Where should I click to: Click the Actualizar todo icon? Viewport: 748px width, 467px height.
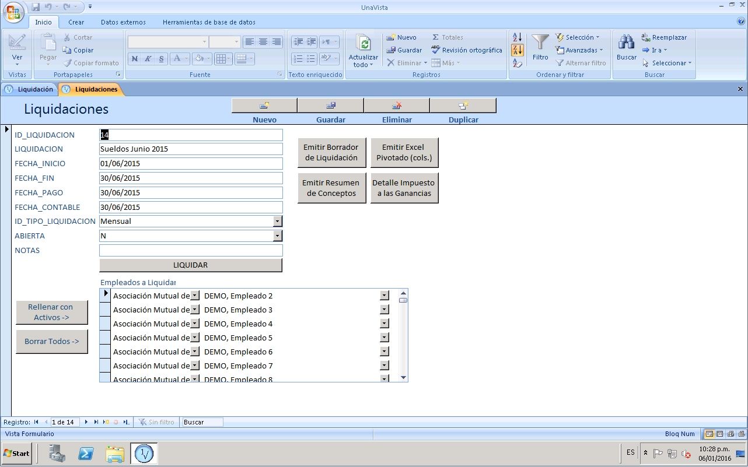click(x=363, y=44)
